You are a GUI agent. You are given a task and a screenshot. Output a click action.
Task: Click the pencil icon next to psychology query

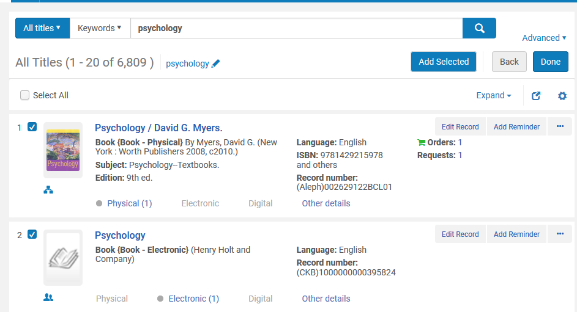(215, 63)
